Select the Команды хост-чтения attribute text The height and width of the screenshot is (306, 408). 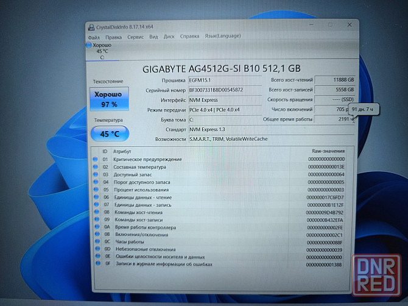point(139,212)
